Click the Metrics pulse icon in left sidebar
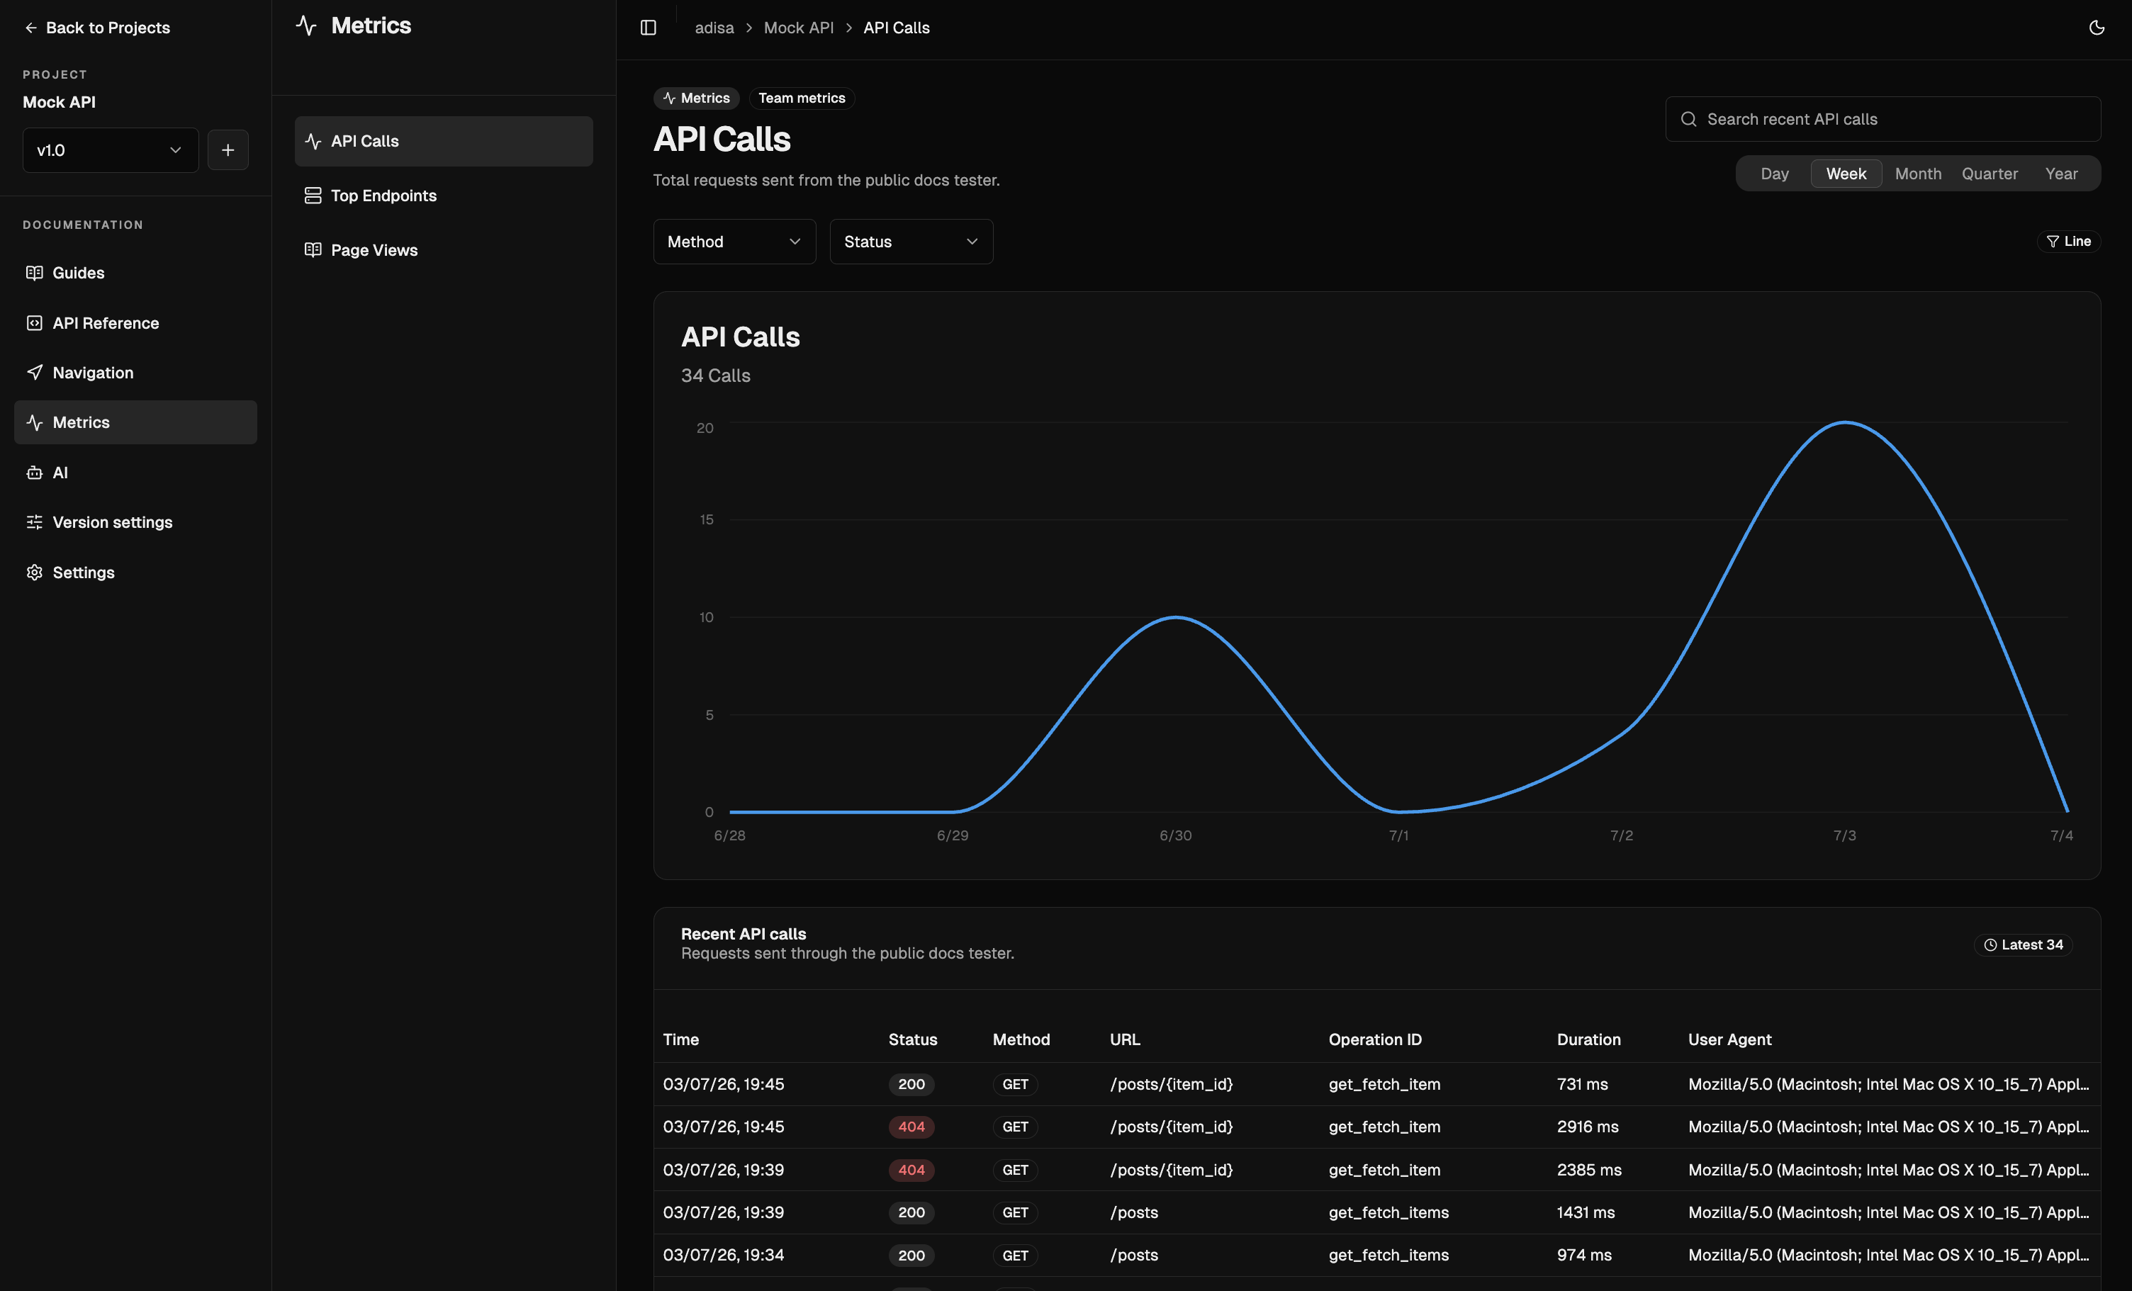This screenshot has height=1291, width=2132. pyautogui.click(x=35, y=422)
